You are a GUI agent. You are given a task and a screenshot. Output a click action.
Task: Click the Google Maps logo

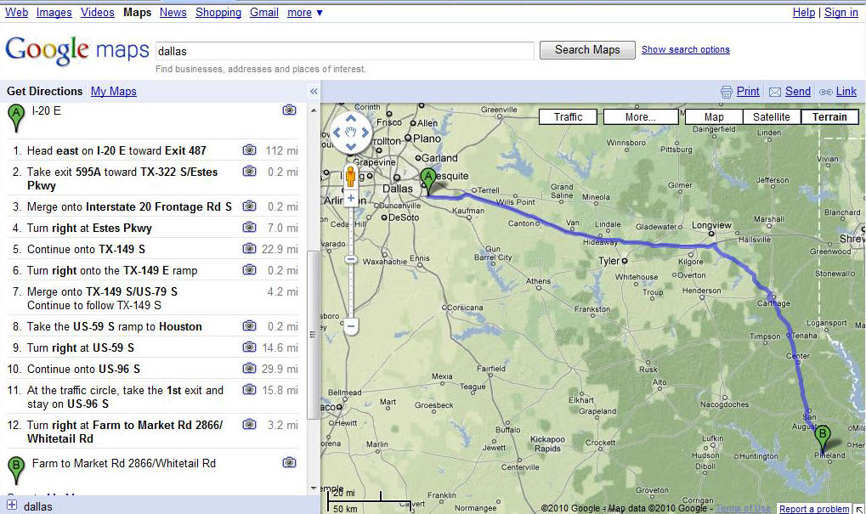77,51
